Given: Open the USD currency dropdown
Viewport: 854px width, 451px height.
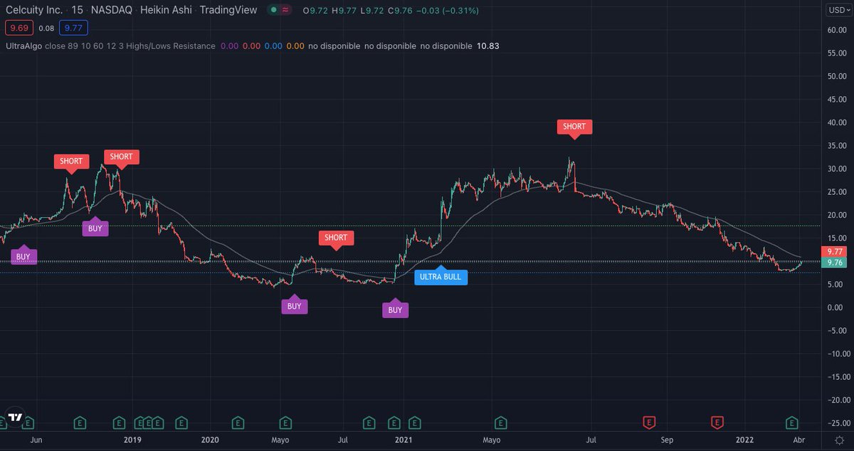Looking at the screenshot, I should pos(838,10).
